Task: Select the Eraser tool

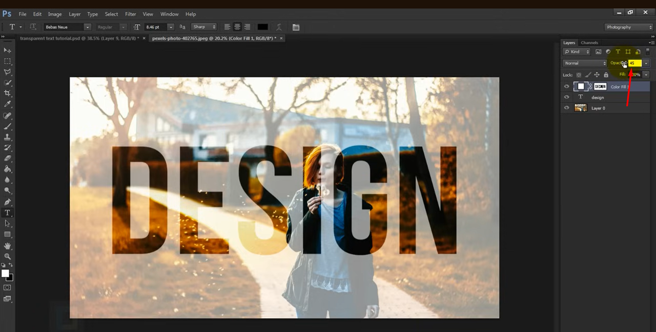Action: [7, 158]
